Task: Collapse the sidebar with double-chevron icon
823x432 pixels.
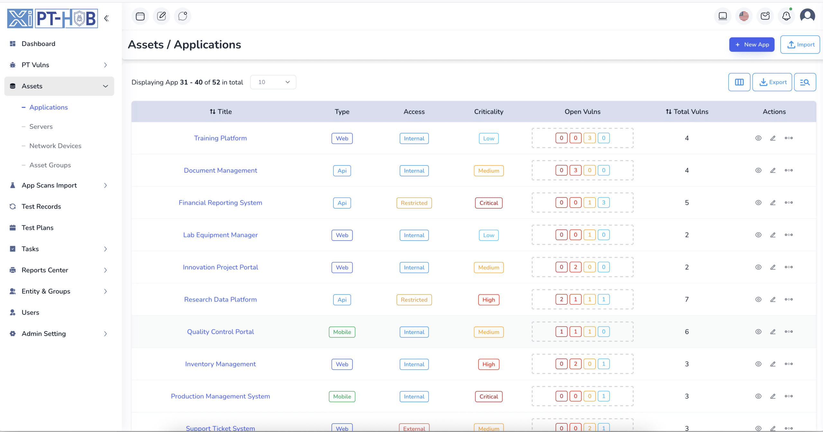Action: pyautogui.click(x=106, y=18)
